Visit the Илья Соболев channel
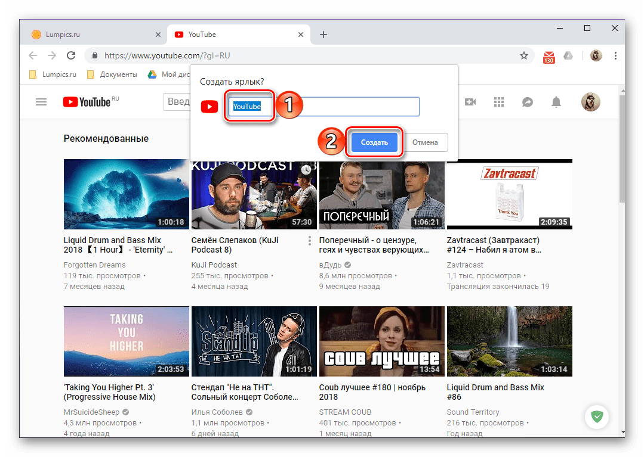 (217, 412)
